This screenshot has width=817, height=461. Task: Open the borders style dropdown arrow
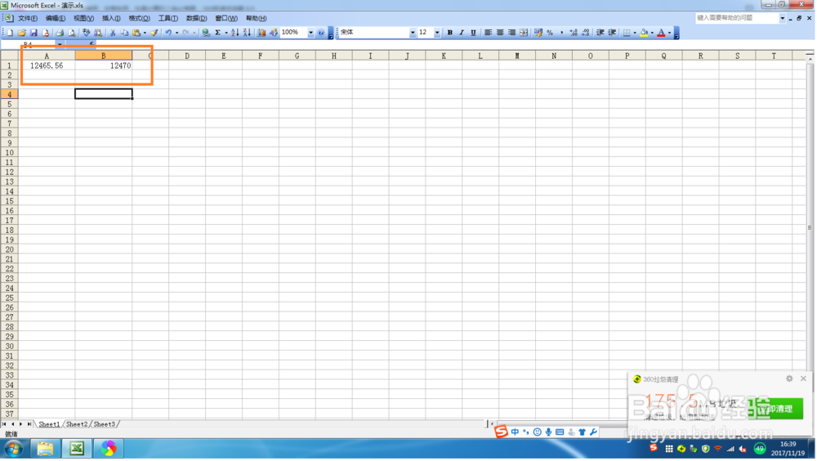635,33
